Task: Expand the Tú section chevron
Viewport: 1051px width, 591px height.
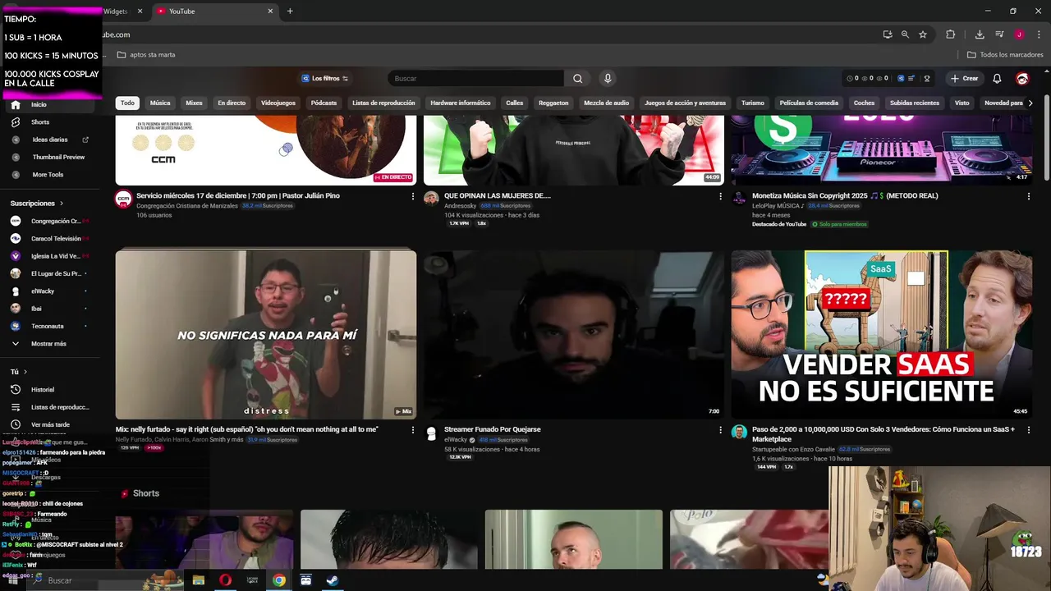Action: tap(25, 372)
